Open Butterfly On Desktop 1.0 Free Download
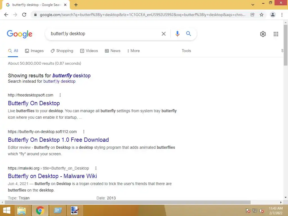The width and height of the screenshot is (288, 216). click(x=58, y=140)
